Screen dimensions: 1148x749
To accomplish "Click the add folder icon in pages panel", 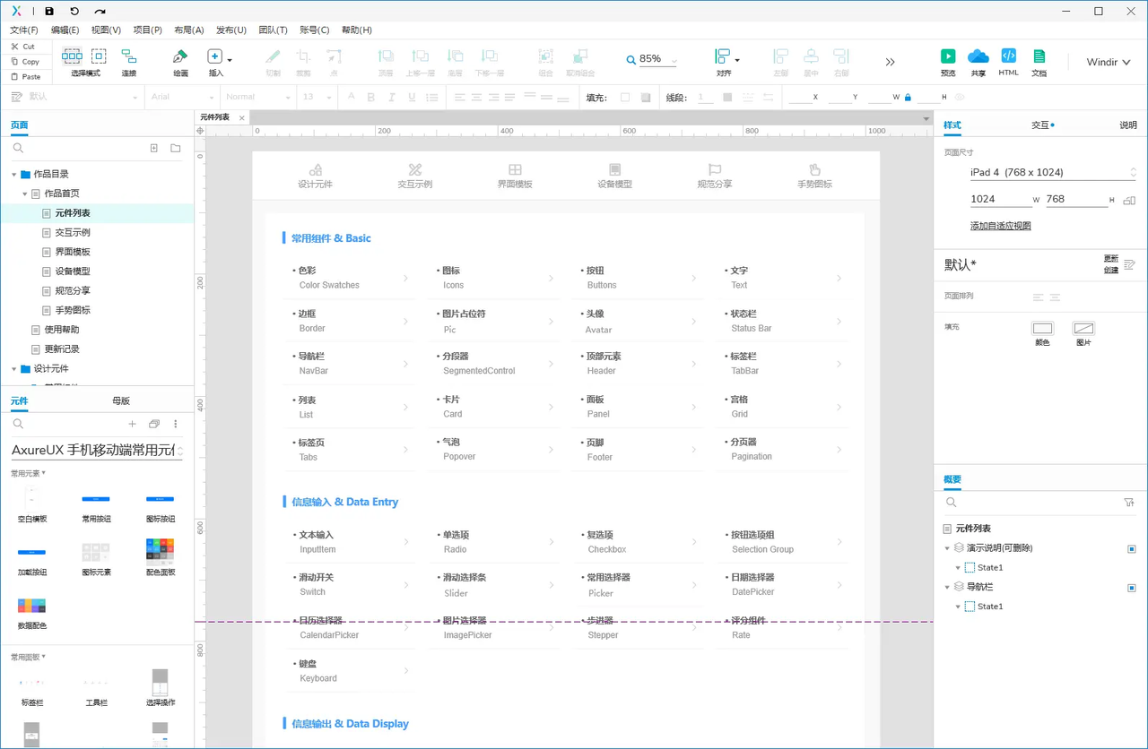I will 176,148.
